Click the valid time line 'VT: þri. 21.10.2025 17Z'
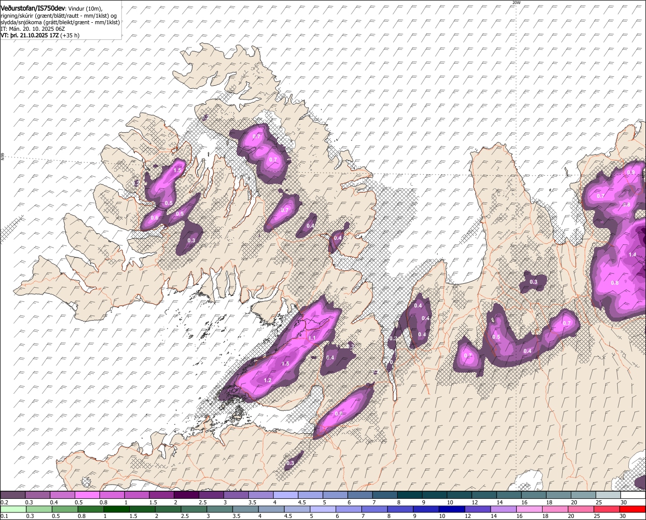The width and height of the screenshot is (646, 520). point(30,35)
